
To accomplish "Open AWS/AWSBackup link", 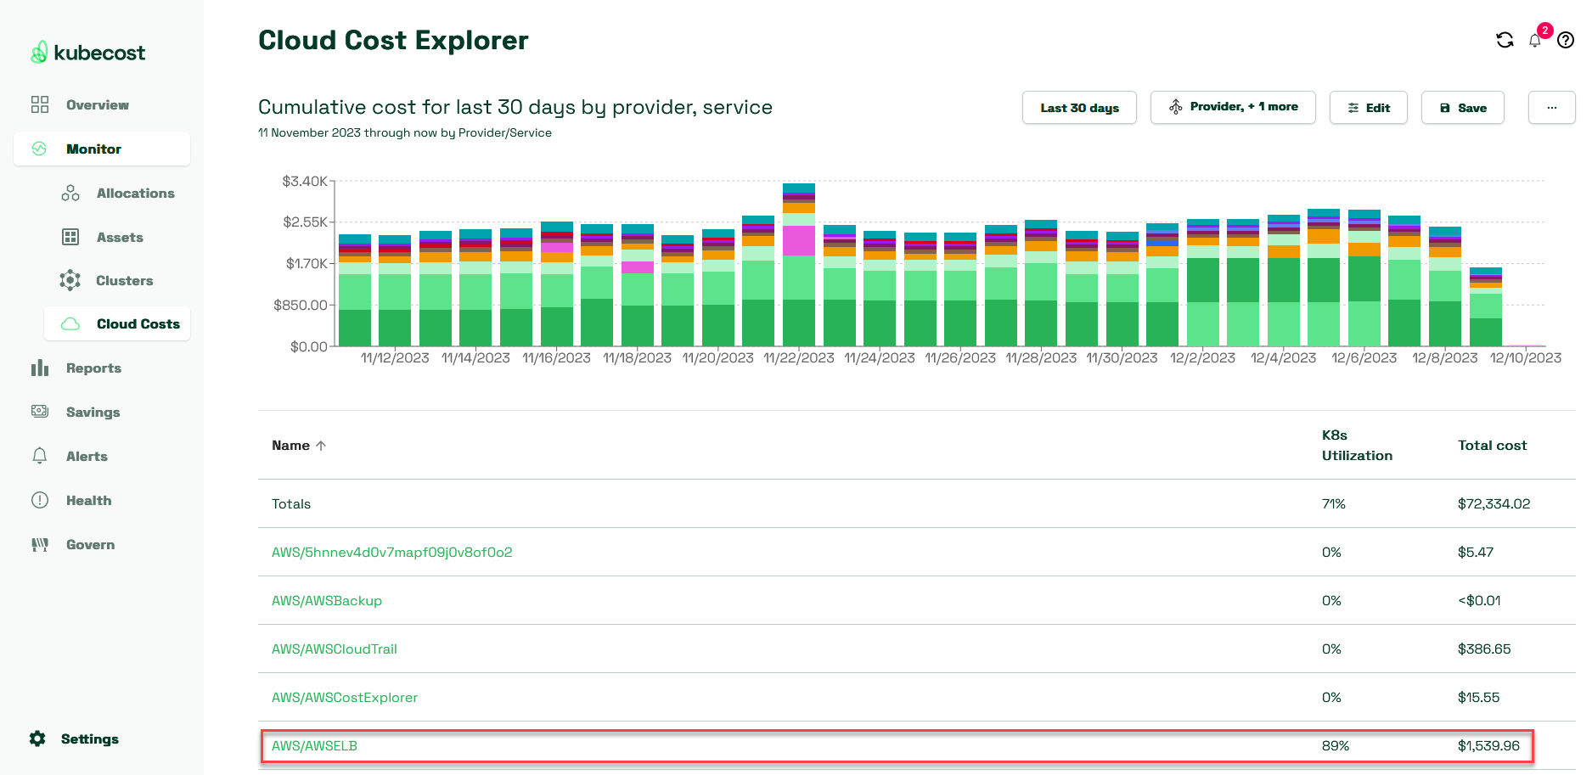I will (327, 600).
